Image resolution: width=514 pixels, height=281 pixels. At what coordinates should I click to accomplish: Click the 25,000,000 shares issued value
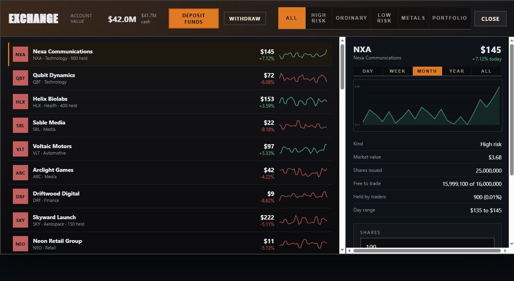489,171
